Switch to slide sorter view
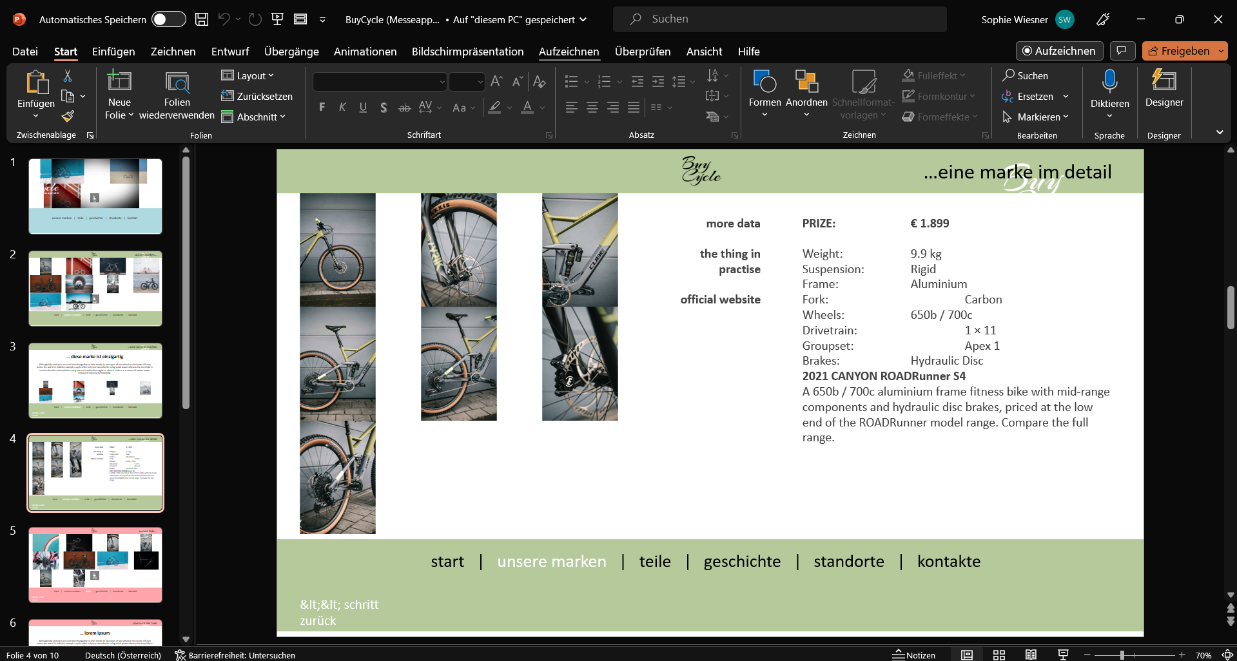This screenshot has width=1237, height=661. pyautogui.click(x=999, y=655)
